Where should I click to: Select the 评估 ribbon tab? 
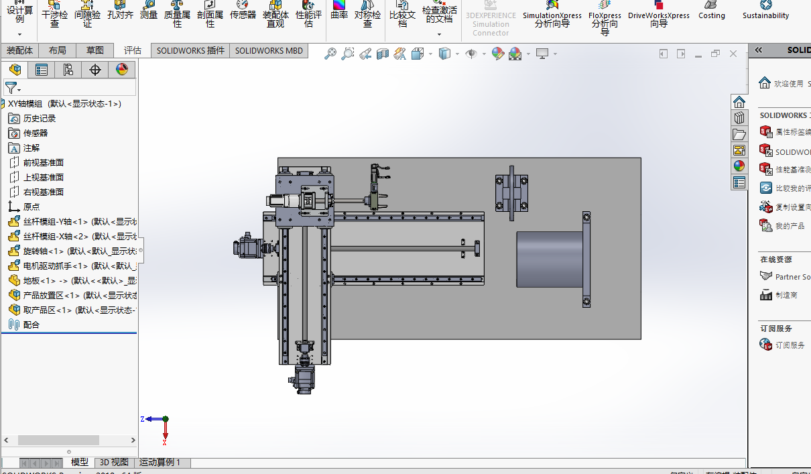pyautogui.click(x=133, y=50)
